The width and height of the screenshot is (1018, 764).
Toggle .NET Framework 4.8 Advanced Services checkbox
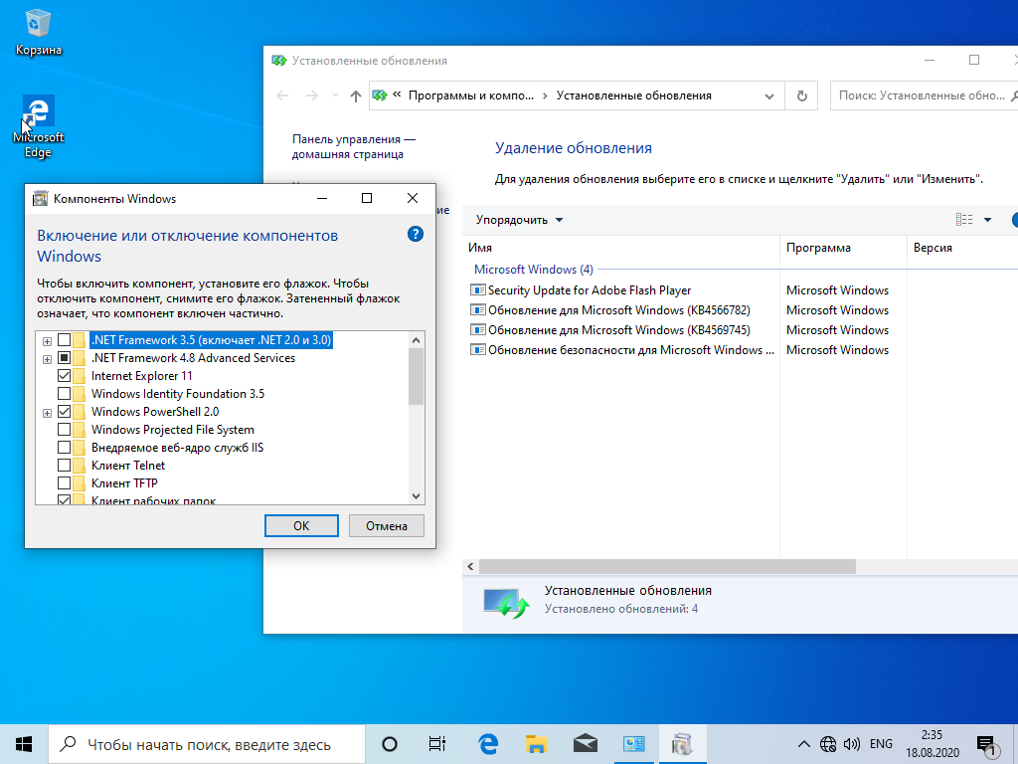tap(65, 358)
